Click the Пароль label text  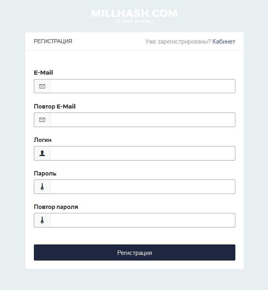point(45,173)
